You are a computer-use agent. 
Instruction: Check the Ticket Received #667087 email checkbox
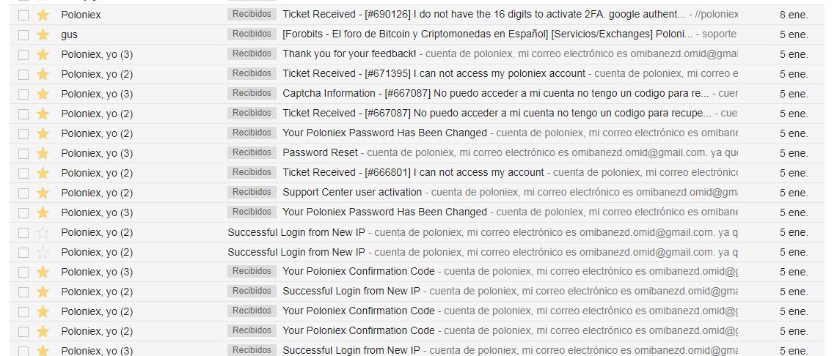[23, 114]
